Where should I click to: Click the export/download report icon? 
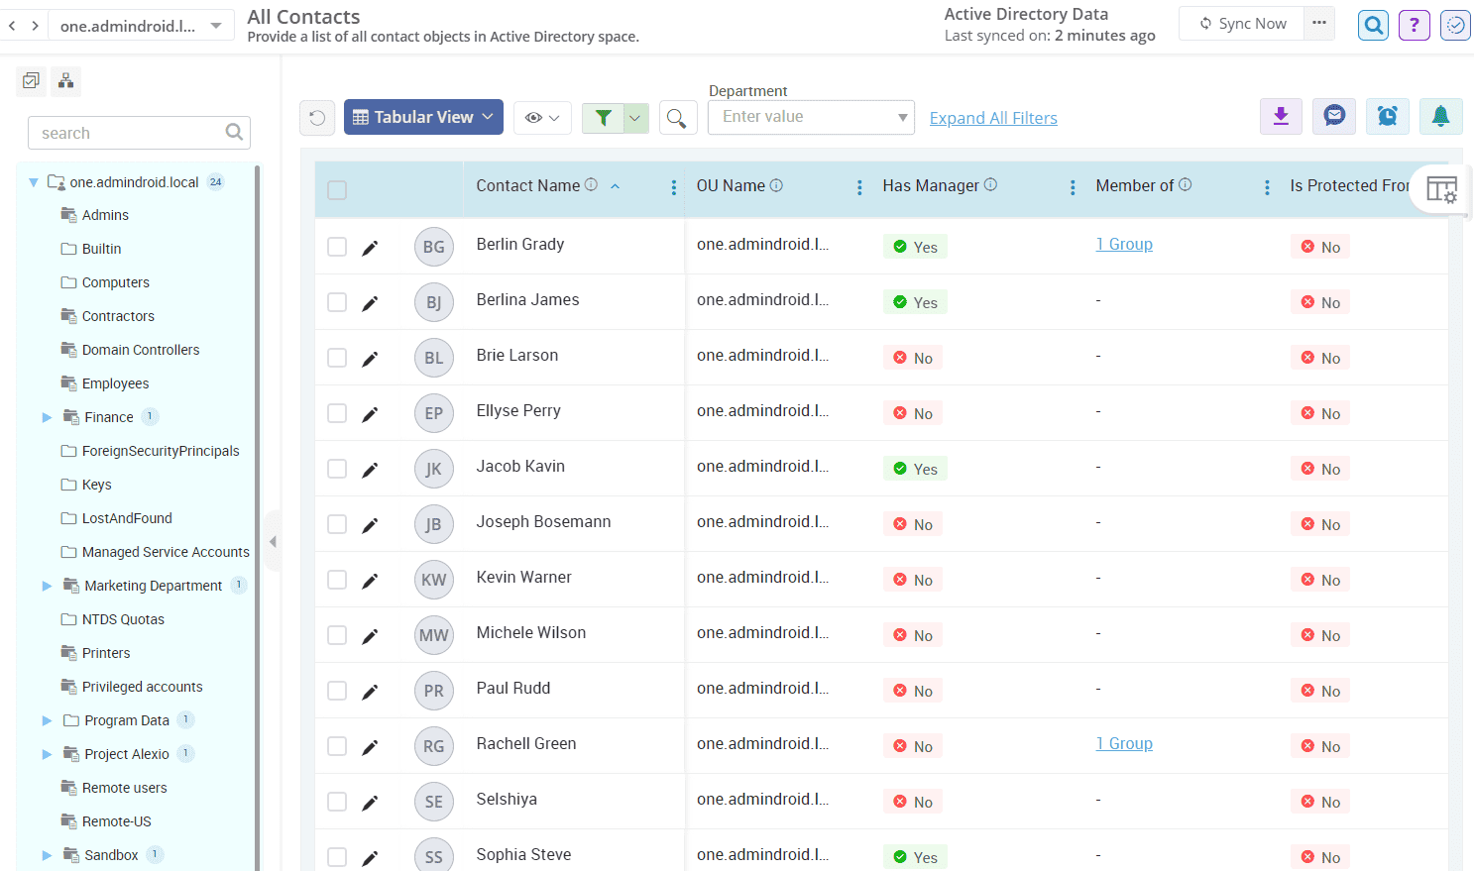coord(1280,116)
